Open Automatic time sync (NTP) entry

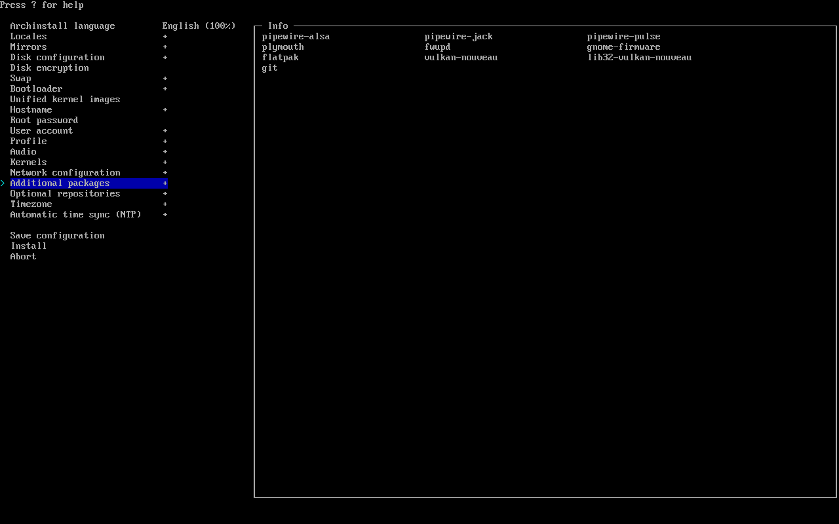click(75, 215)
